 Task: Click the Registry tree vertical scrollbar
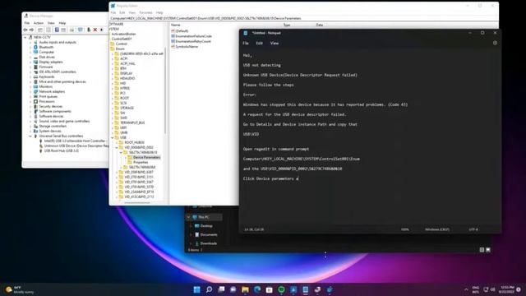click(165, 90)
